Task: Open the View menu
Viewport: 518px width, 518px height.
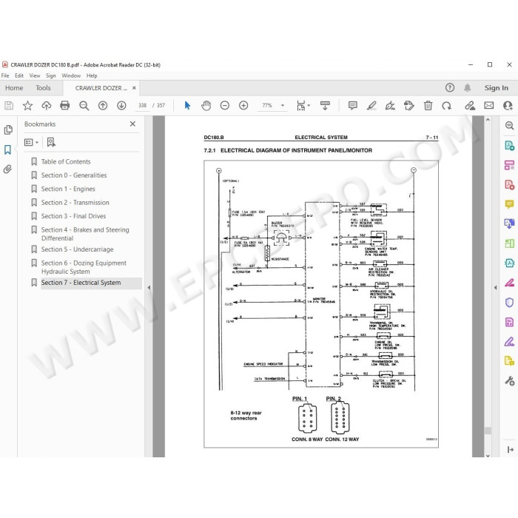Action: tap(35, 75)
